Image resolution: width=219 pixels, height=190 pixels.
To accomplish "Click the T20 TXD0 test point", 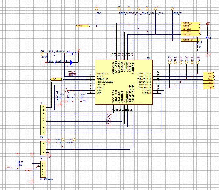I will 62,139.
